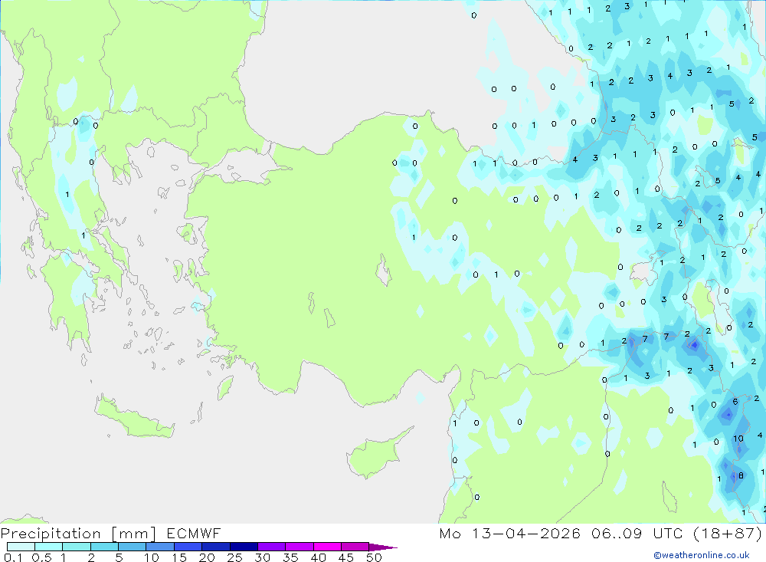This screenshot has height=562, width=766.
Task: Click the legend scale label '20'
Action: pos(207,557)
